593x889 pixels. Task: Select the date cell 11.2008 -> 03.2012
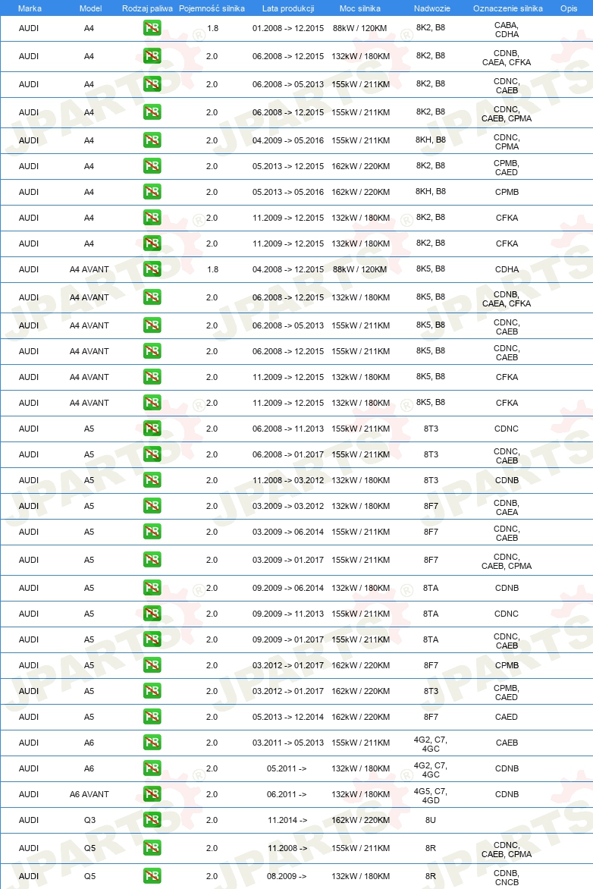click(x=288, y=481)
